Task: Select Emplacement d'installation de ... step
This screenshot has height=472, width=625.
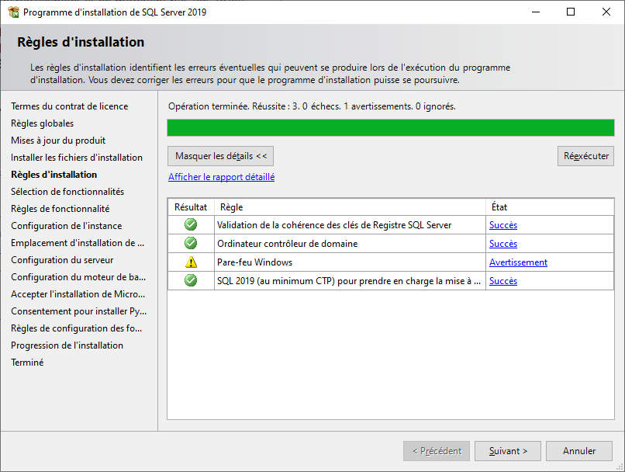Action: coord(78,243)
